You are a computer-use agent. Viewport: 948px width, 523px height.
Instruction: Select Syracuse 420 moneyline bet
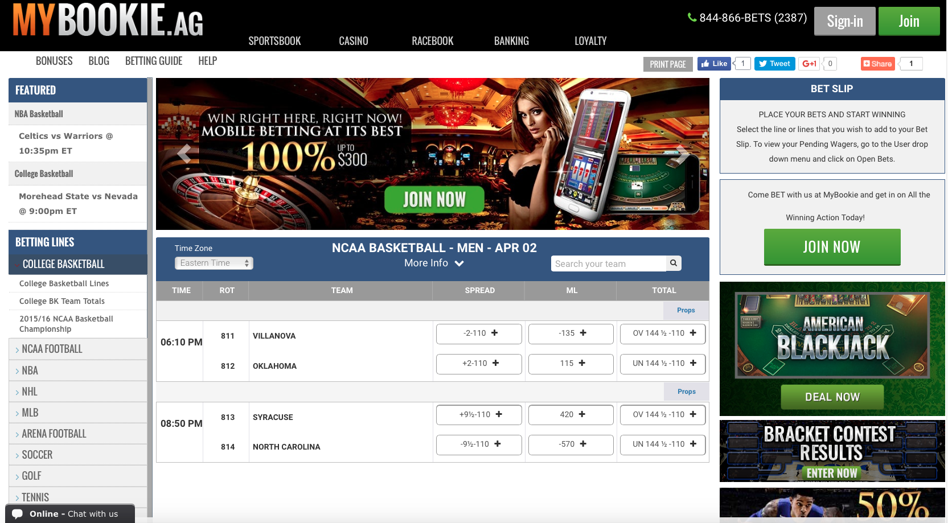(x=571, y=415)
